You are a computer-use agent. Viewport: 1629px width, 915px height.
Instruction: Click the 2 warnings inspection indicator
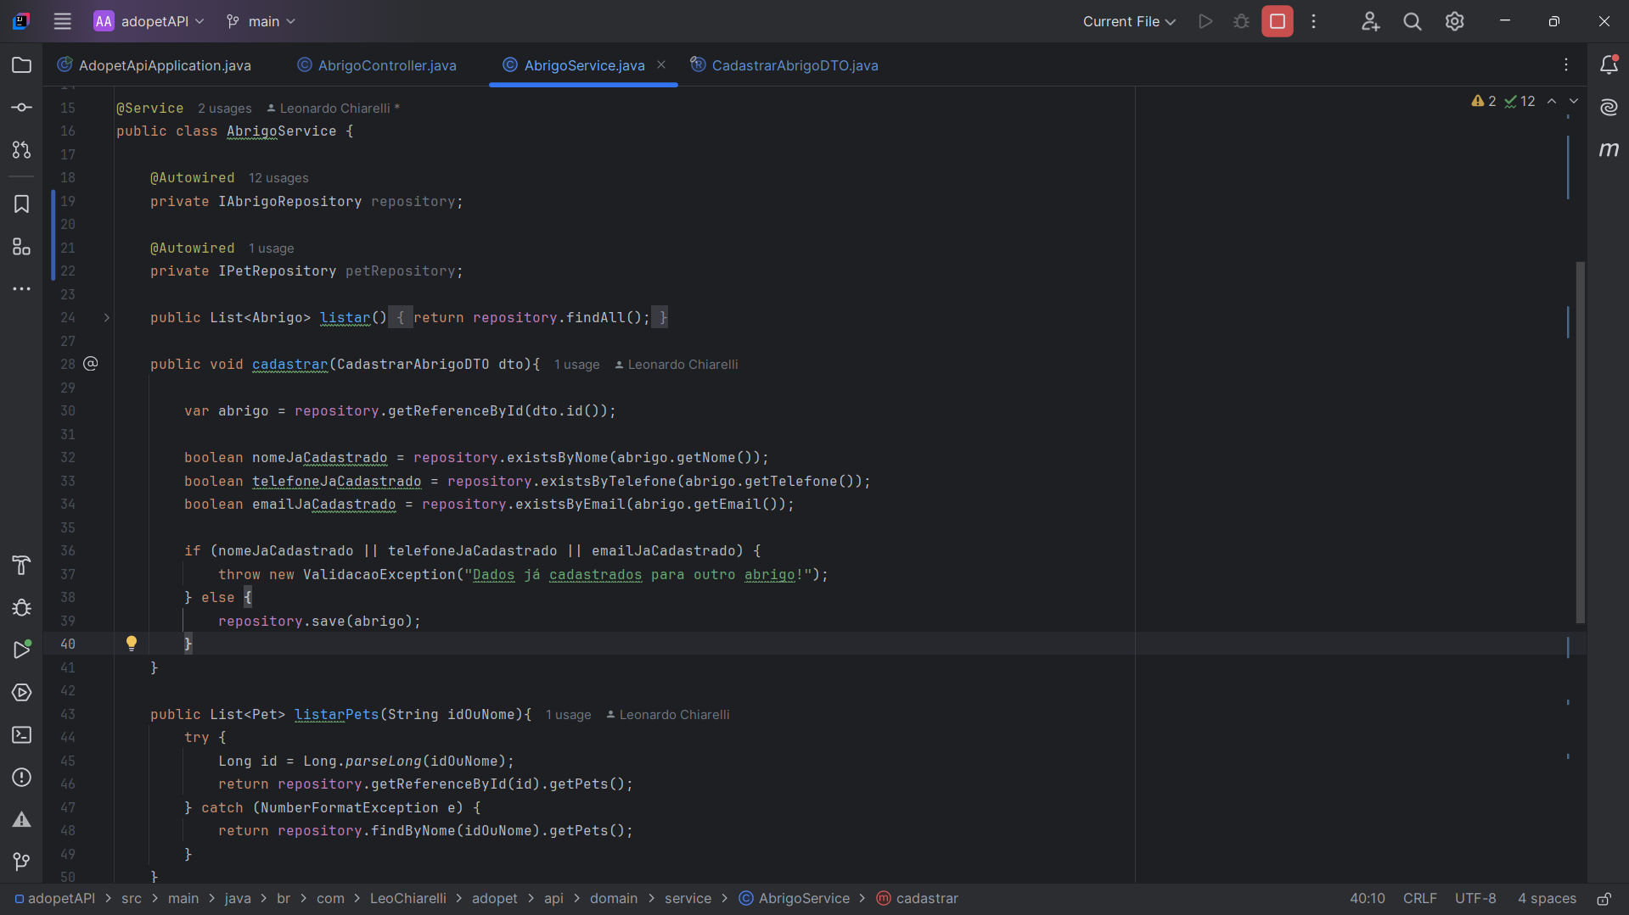[1484, 101]
